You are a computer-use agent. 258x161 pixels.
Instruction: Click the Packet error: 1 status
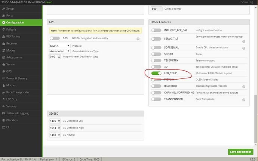pyautogui.click(x=49, y=160)
